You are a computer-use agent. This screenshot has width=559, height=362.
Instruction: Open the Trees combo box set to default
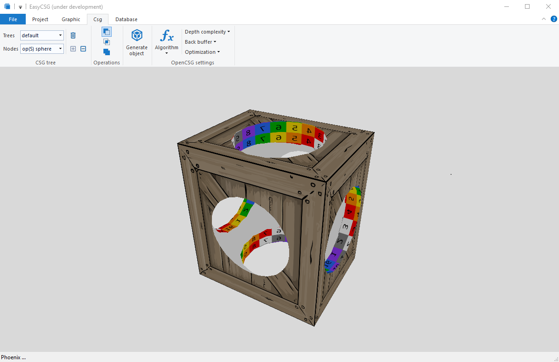(42, 35)
